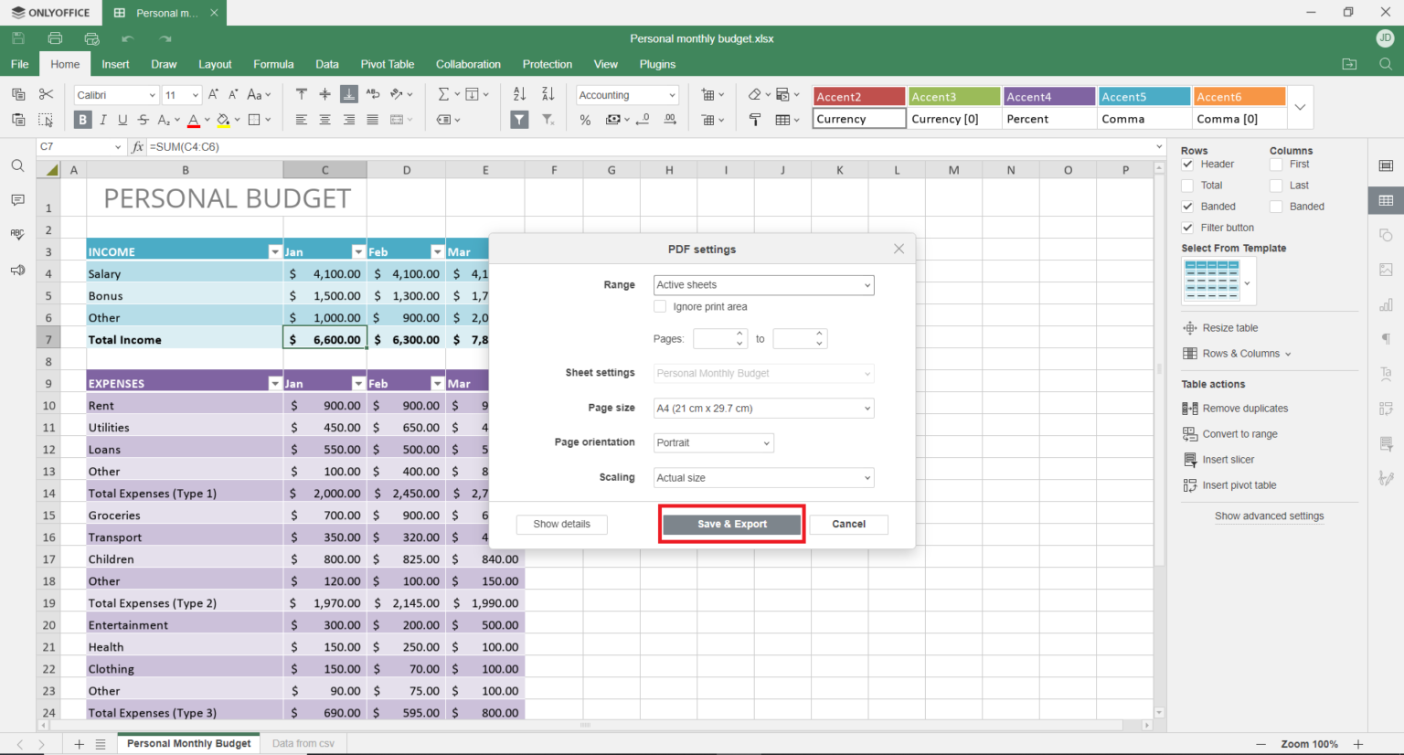This screenshot has height=755, width=1404.
Task: Open the Image settings sidebar icon
Action: (1387, 270)
